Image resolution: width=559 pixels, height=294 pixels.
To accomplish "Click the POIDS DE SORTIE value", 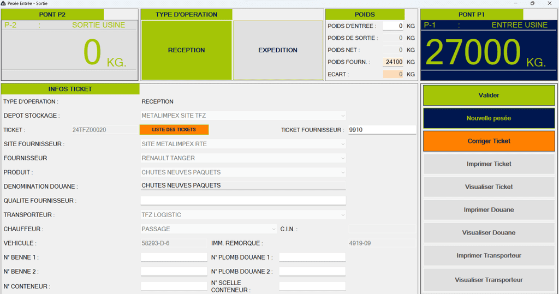I will (x=393, y=38).
